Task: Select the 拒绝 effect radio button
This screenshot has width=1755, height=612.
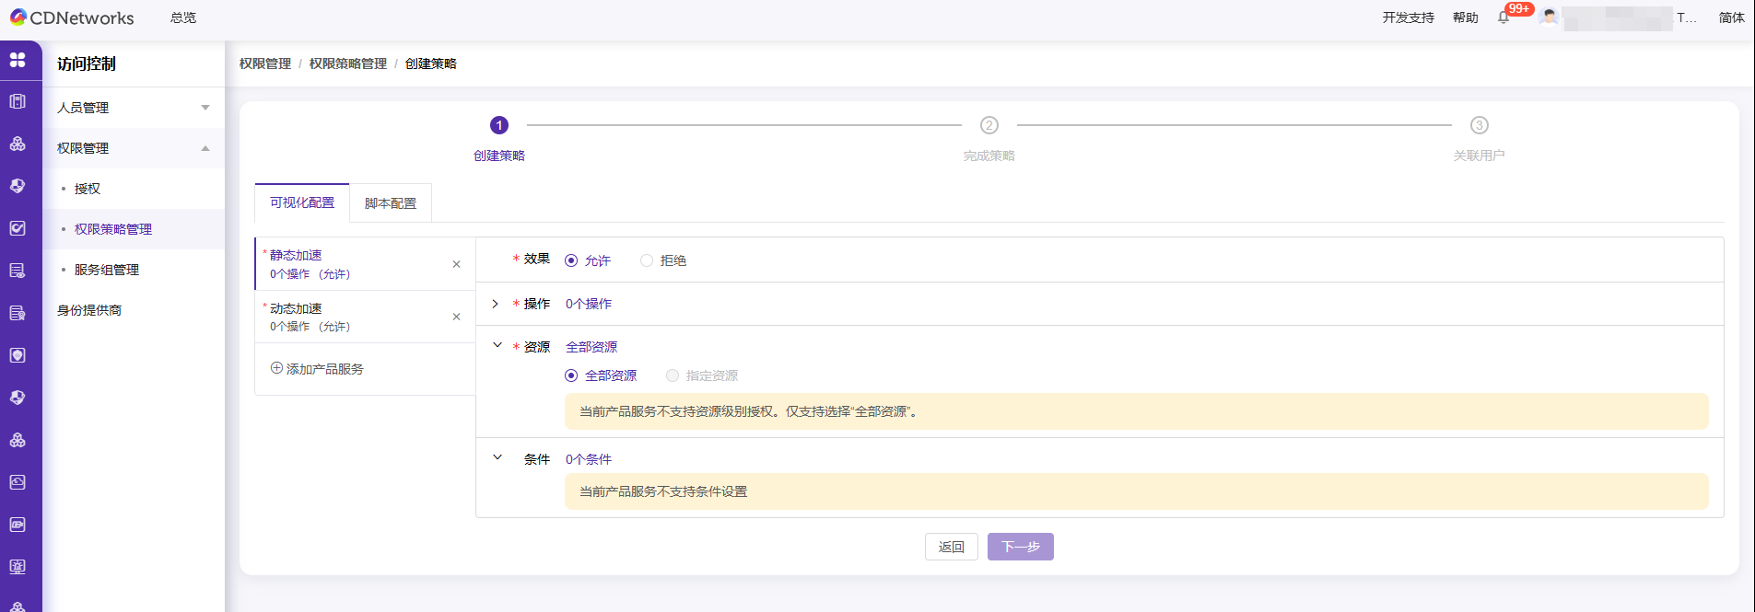Action: click(647, 260)
